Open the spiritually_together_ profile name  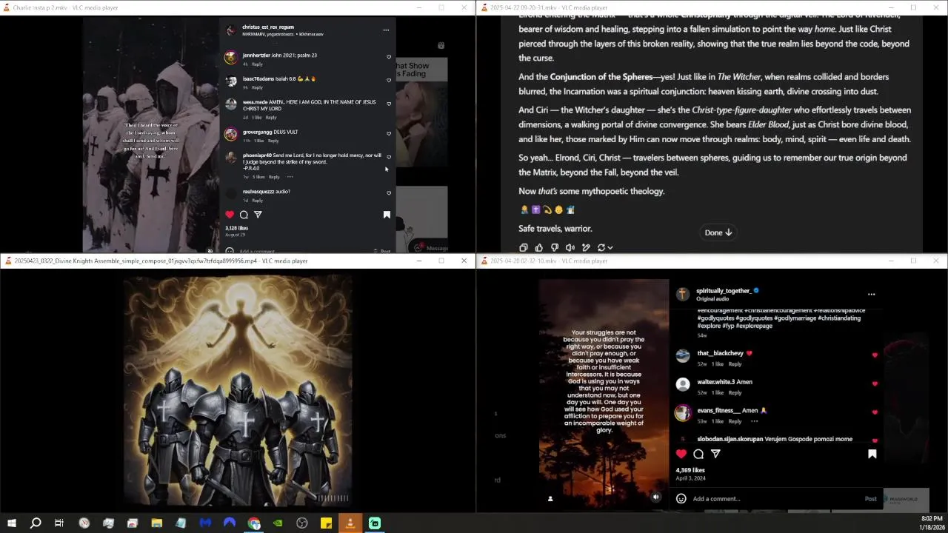pyautogui.click(x=724, y=291)
